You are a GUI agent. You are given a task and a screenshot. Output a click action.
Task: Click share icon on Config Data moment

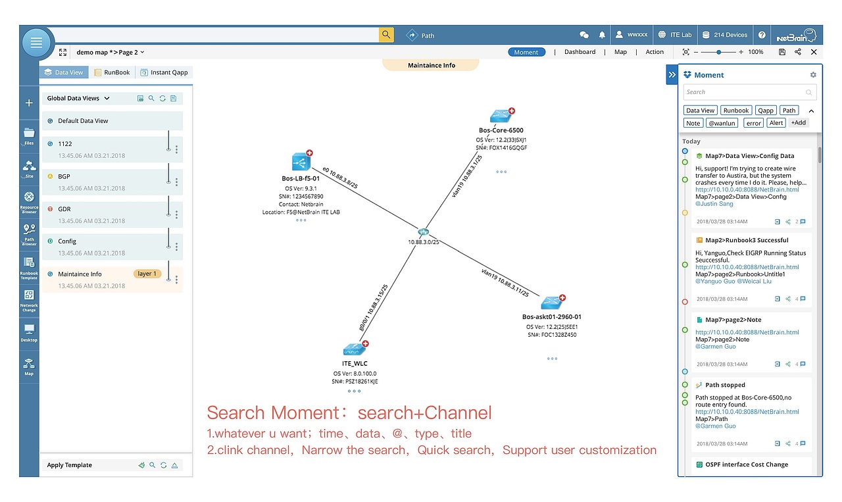point(788,222)
